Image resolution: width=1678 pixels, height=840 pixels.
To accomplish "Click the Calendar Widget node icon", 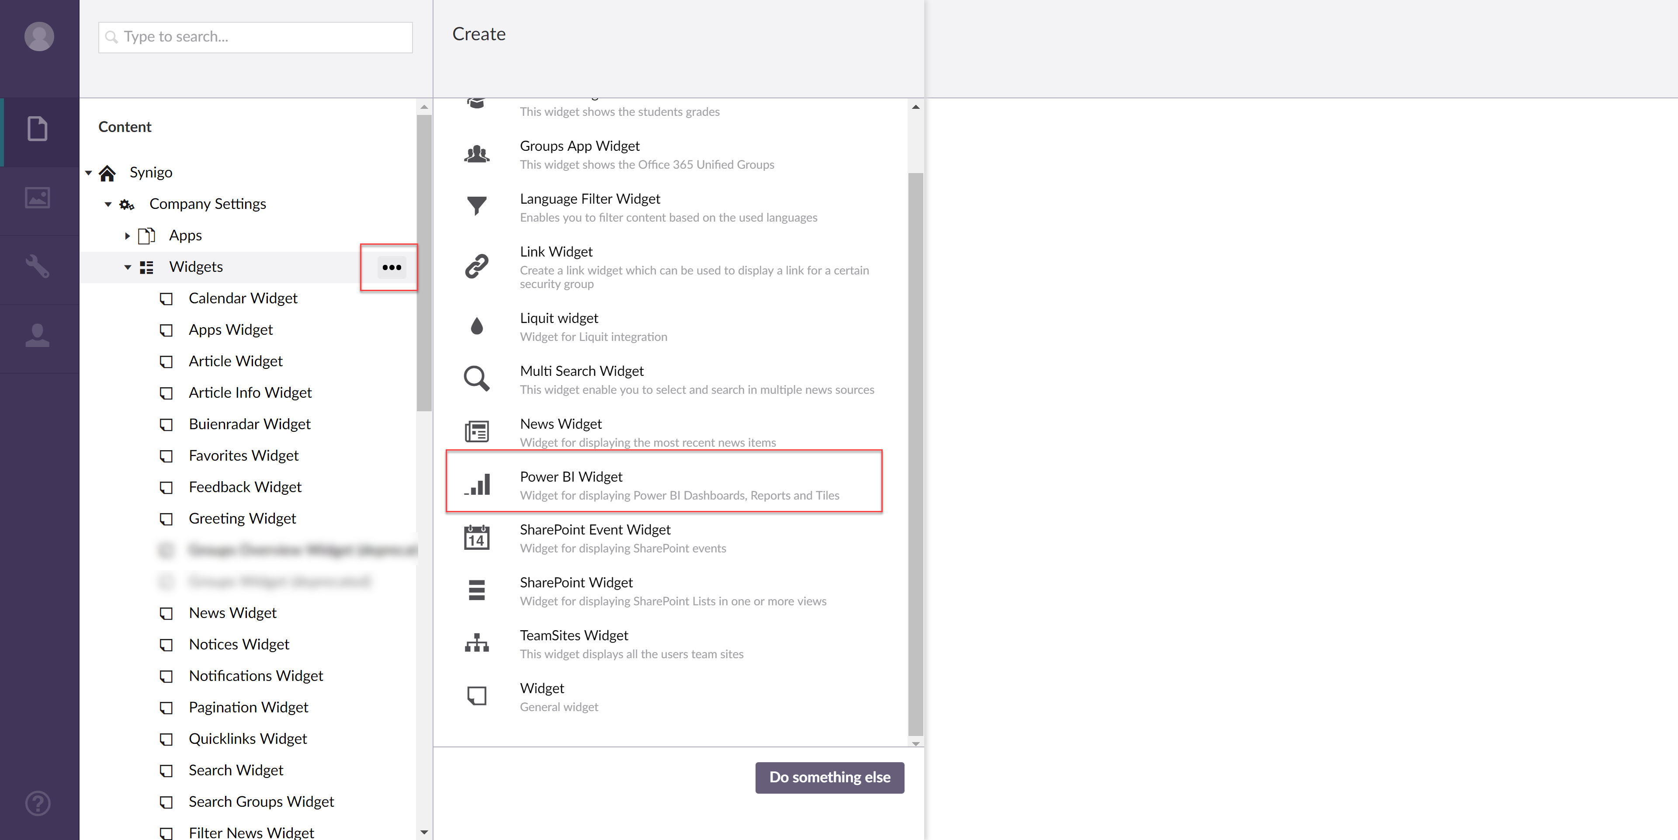I will (x=167, y=299).
